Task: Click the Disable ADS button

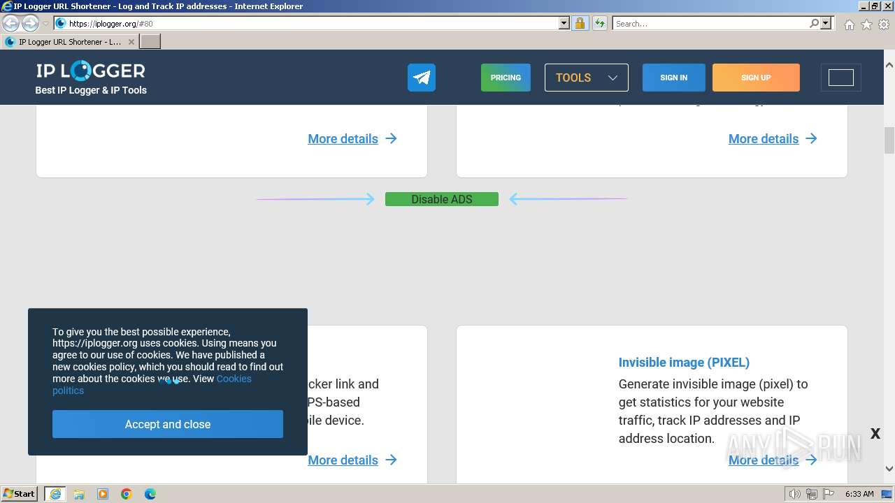Action: click(x=442, y=199)
